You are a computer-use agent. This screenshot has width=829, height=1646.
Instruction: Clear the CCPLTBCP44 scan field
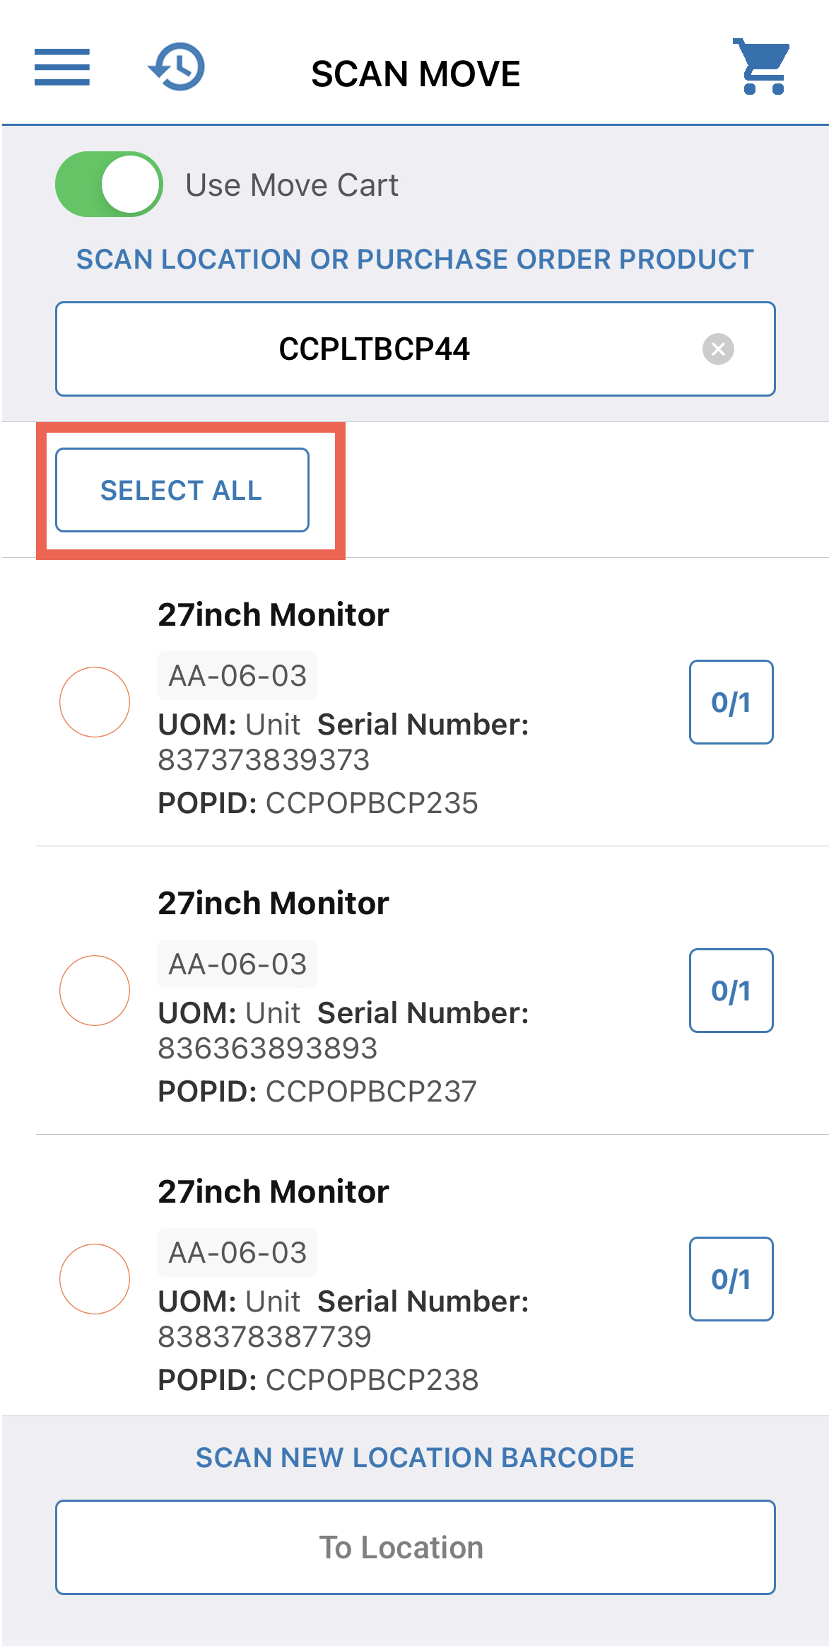(718, 349)
